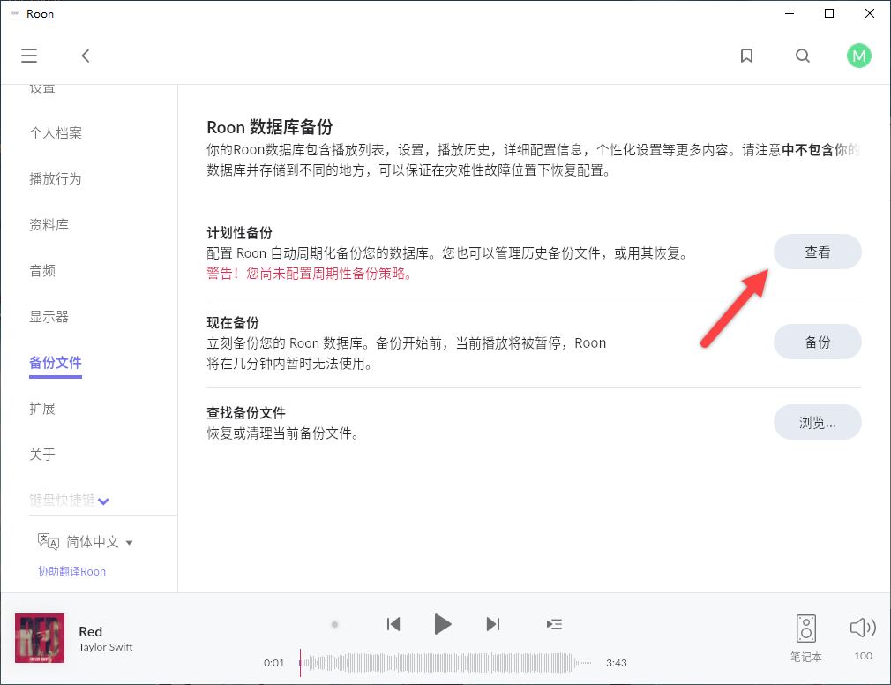The width and height of the screenshot is (891, 685).
Task: Go back using the back arrow
Action: [x=86, y=56]
